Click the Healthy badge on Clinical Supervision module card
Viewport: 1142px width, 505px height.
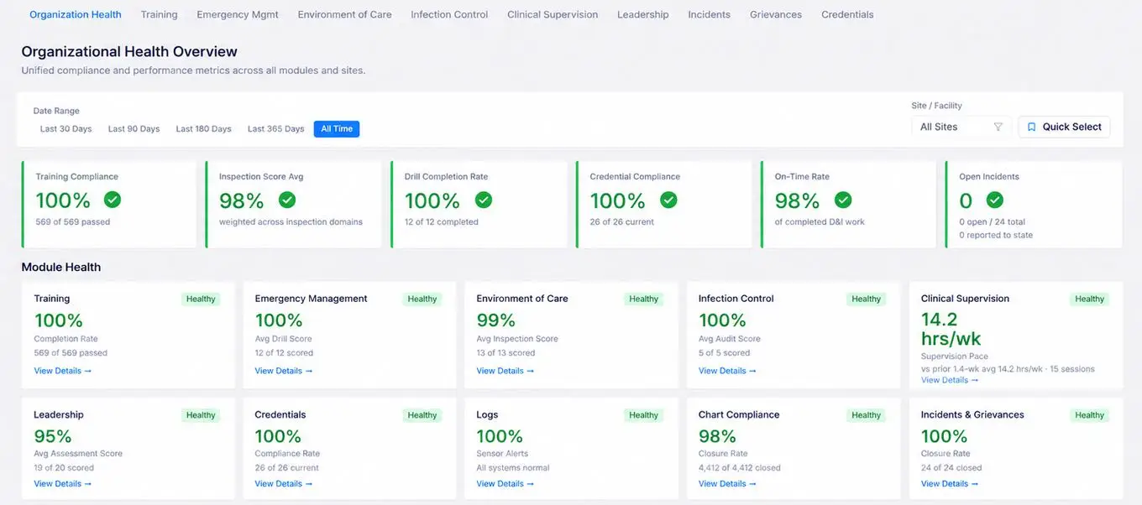1090,299
